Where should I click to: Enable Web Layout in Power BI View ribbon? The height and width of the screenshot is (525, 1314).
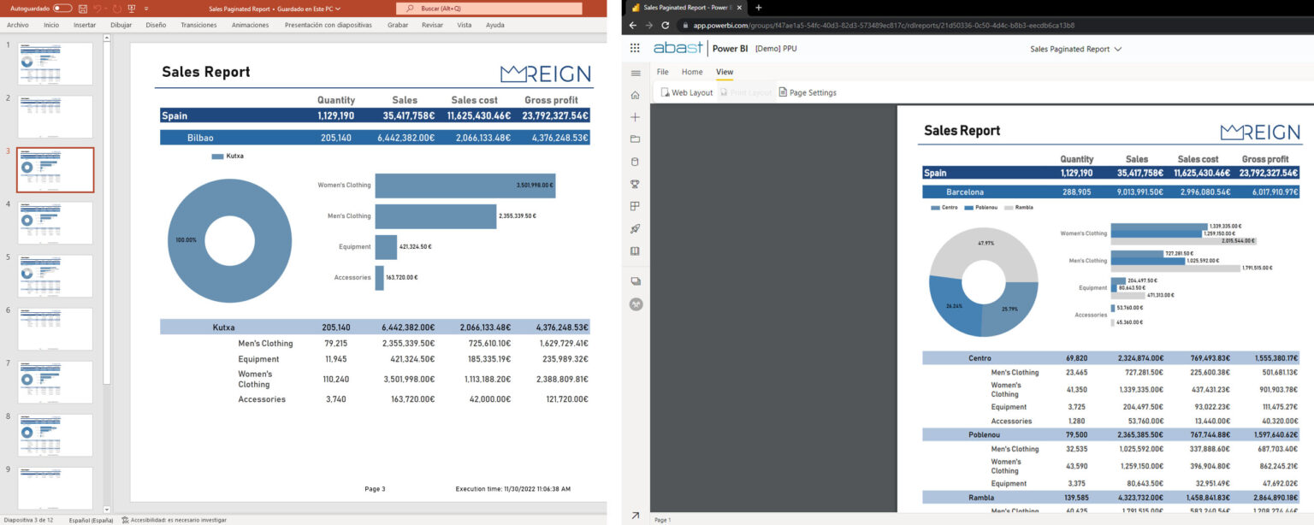click(687, 92)
